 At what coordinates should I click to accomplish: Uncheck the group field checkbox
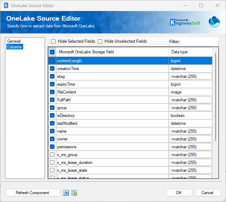52,108
